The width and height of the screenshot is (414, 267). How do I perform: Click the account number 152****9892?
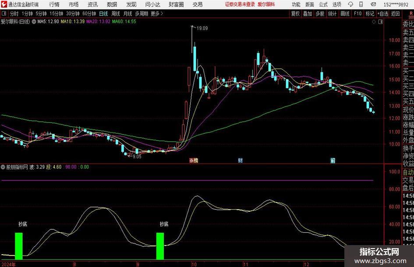point(396,4)
